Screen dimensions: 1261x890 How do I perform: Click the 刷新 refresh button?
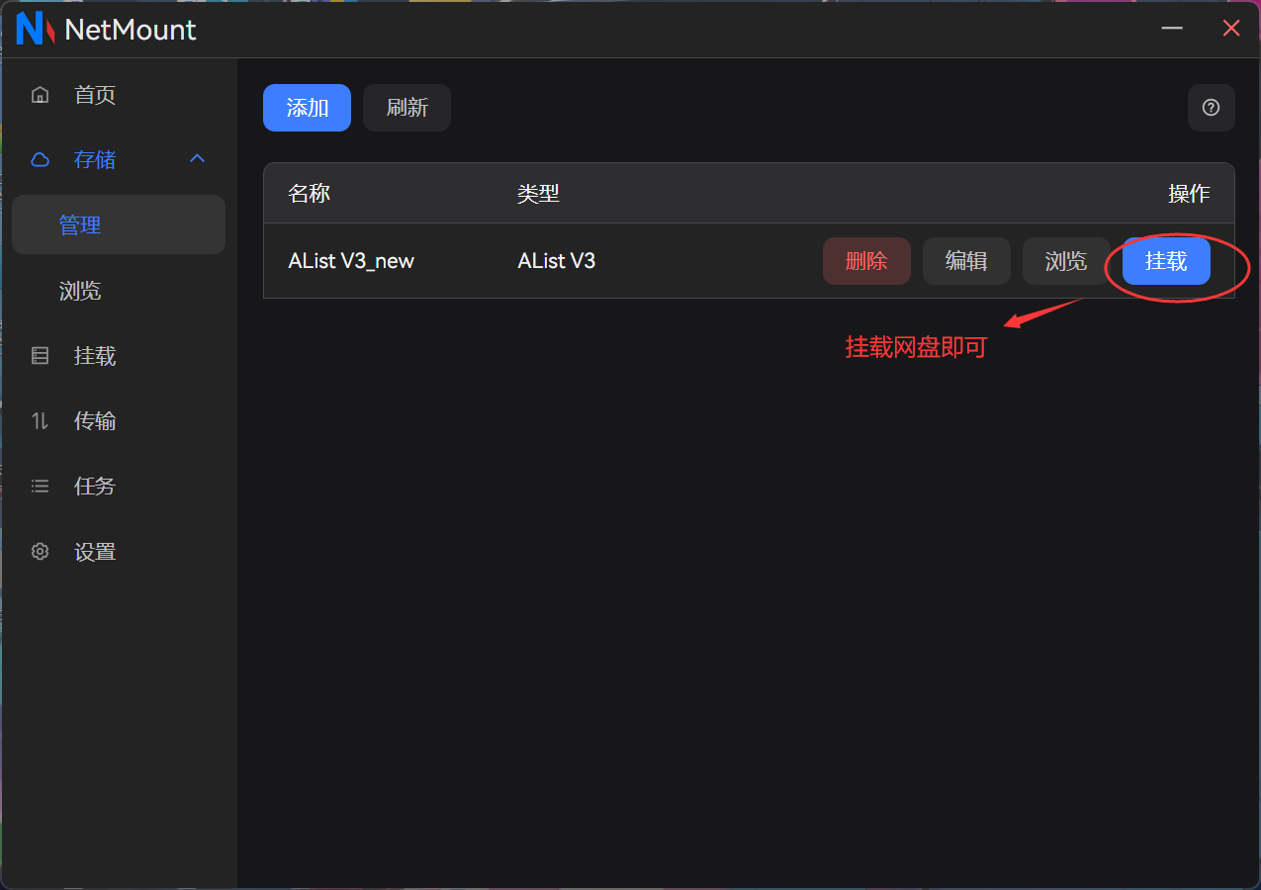coord(406,108)
